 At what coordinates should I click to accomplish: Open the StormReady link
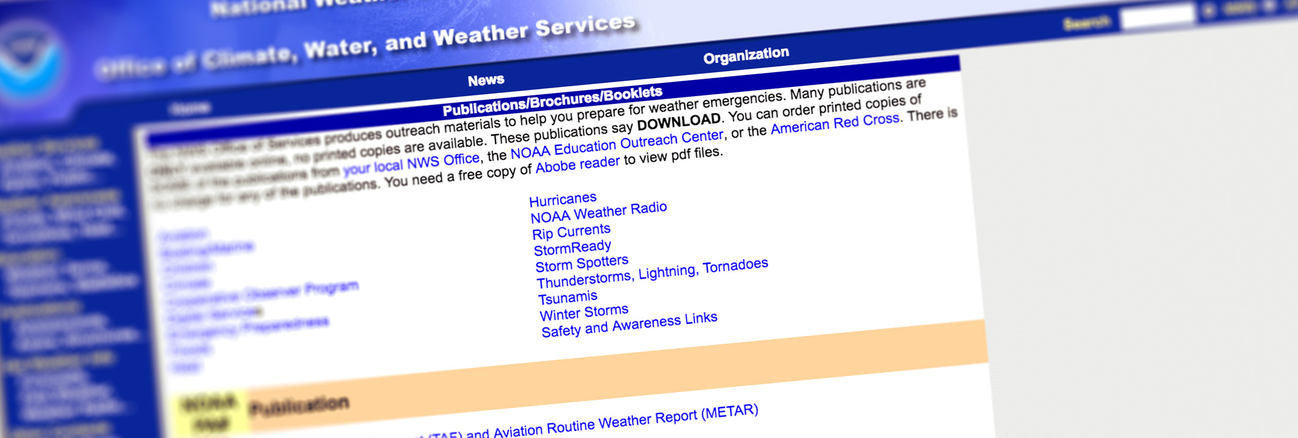coord(572,248)
